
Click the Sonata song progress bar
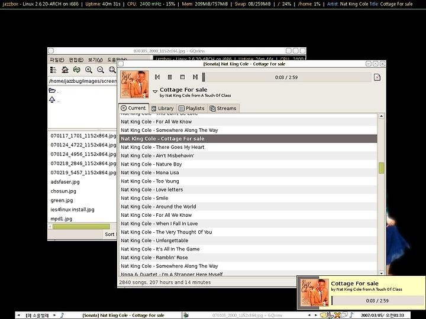(286, 77)
